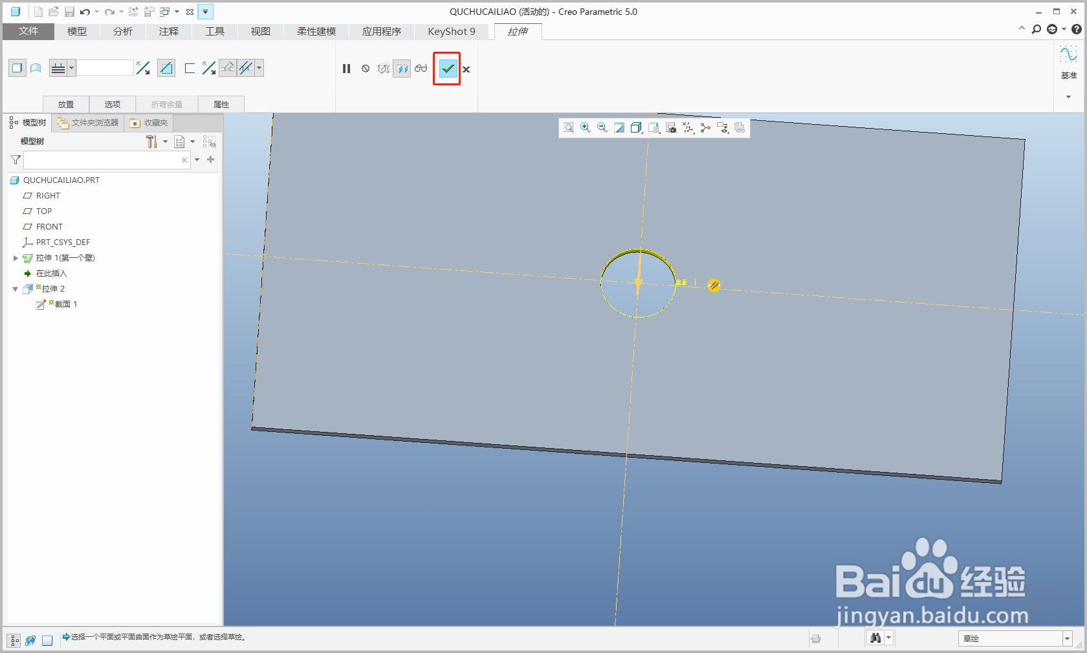The width and height of the screenshot is (1087, 653).
Task: Switch to the 收藏夹 favorites tab
Action: coord(149,123)
